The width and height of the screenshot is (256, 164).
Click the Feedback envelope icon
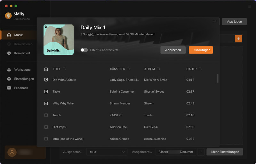[9, 88]
